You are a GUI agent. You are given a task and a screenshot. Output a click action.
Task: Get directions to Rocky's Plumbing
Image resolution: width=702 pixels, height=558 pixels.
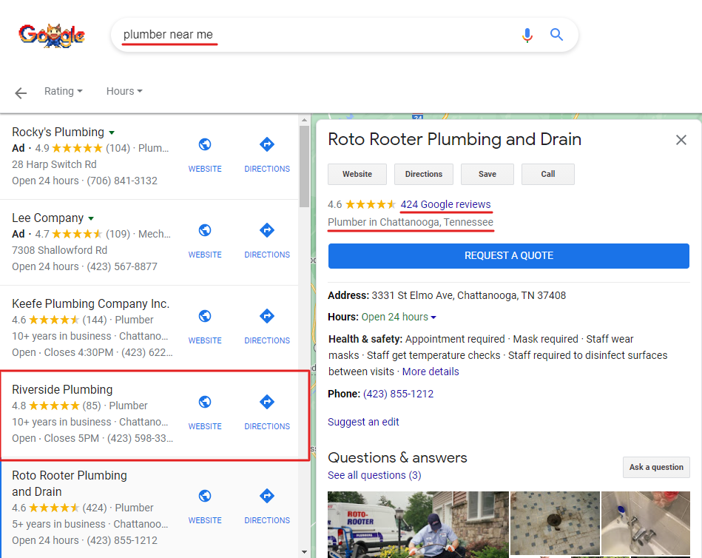point(267,144)
